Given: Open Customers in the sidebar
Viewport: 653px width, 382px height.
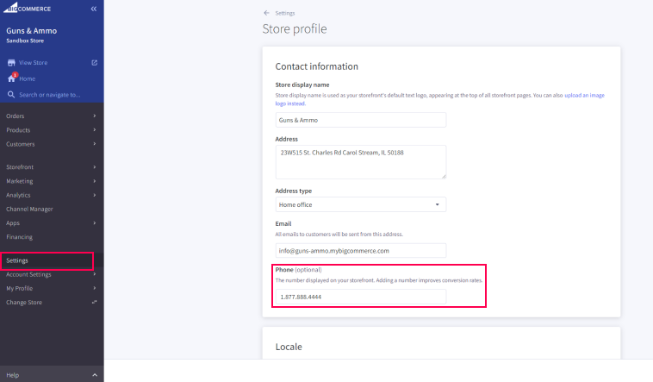Looking at the screenshot, I should [x=21, y=144].
